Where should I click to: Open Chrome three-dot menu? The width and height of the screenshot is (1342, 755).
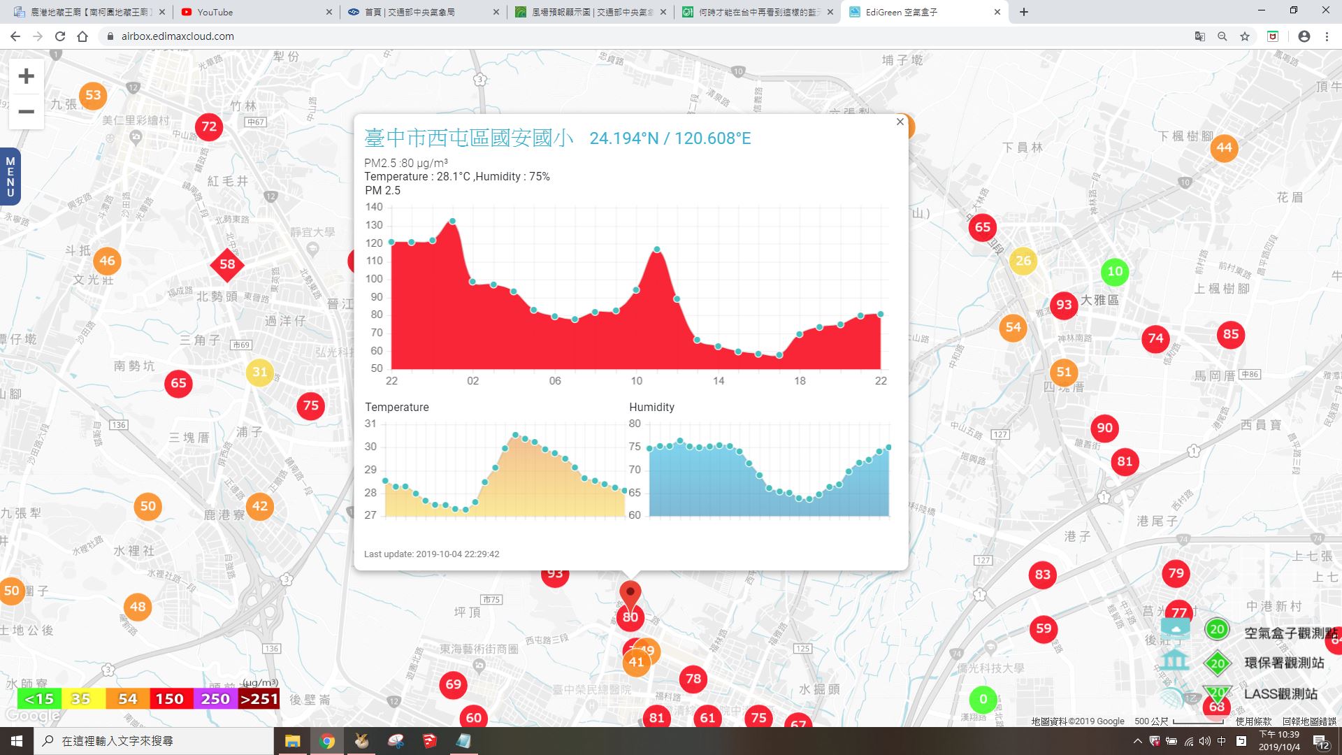[1327, 36]
